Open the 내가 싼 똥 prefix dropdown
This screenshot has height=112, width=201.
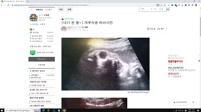[x=72, y=23]
